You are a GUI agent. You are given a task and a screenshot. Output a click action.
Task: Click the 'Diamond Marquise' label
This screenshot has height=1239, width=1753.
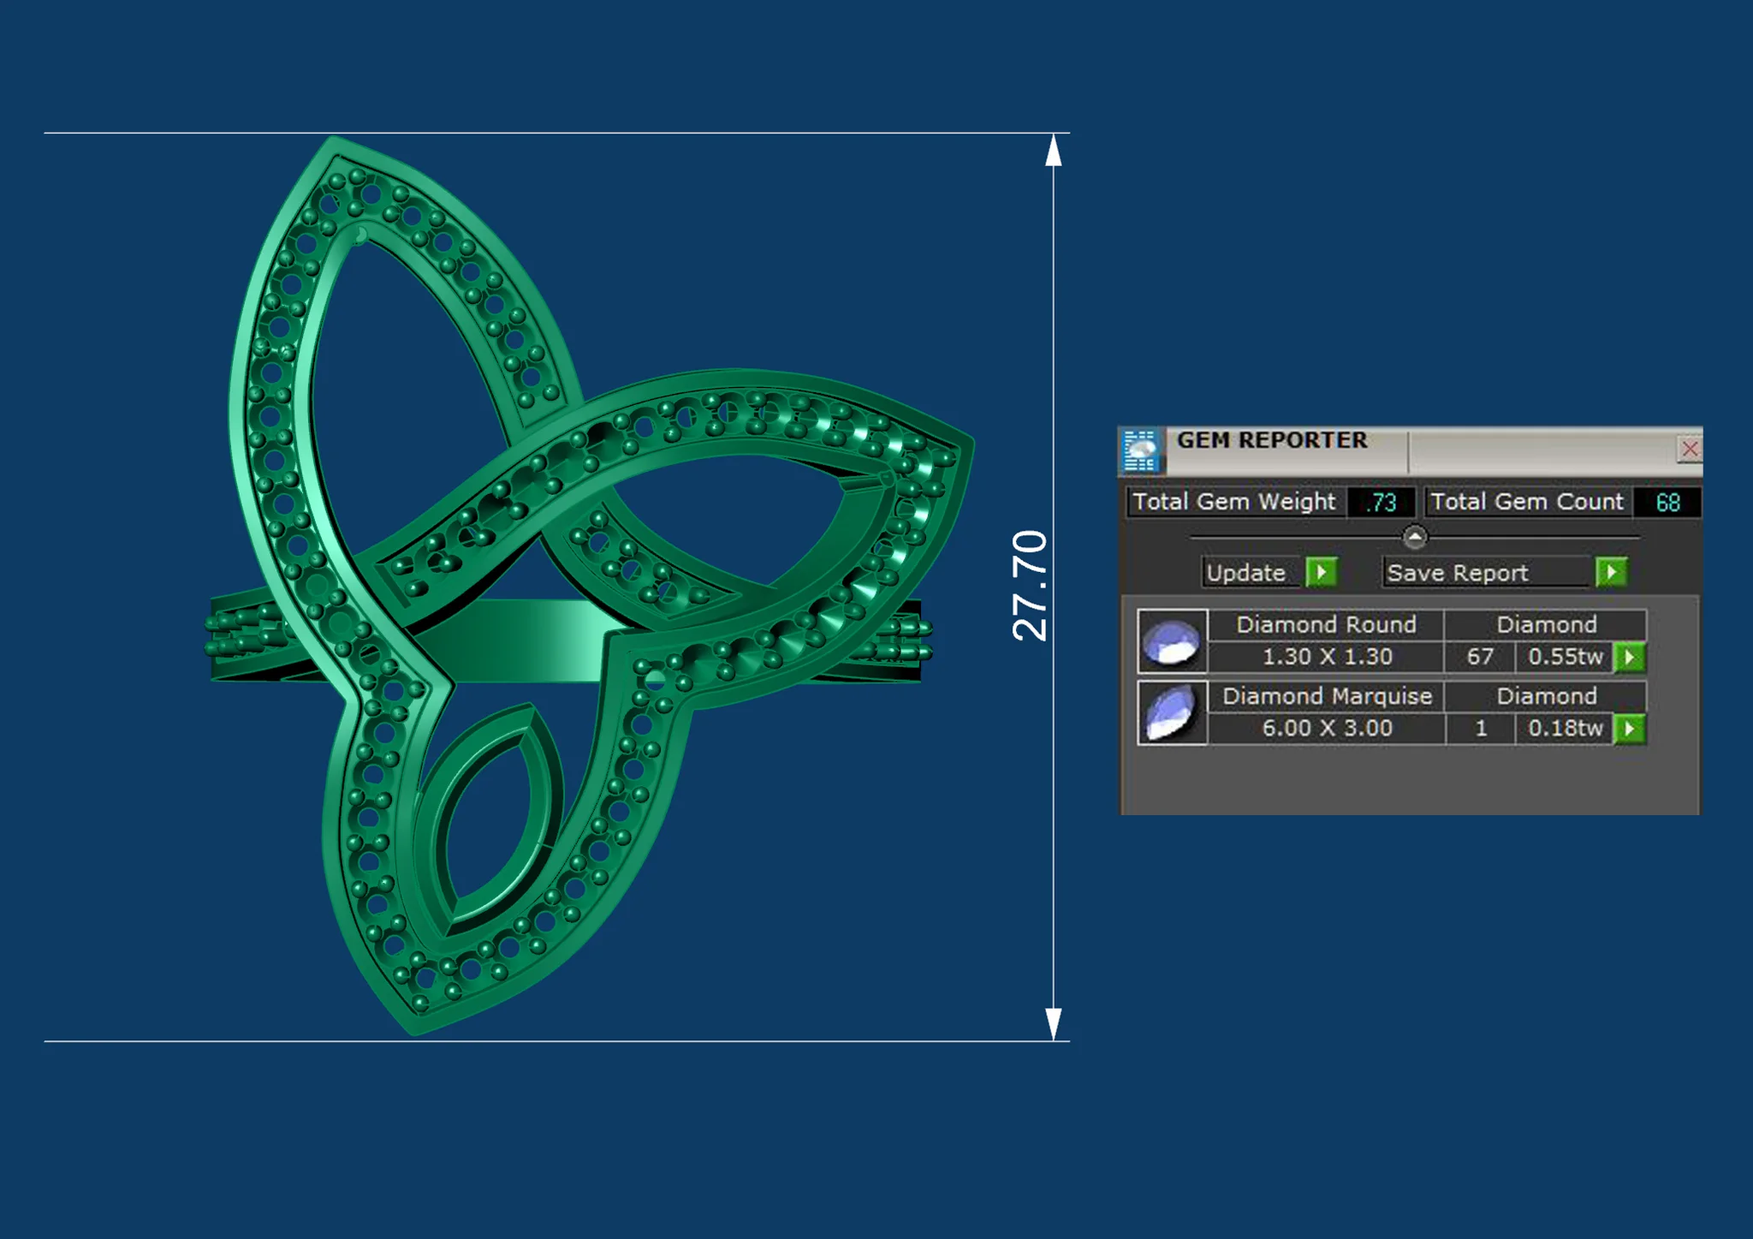(x=1326, y=696)
